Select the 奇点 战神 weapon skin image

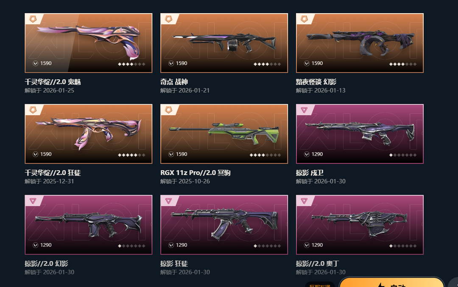[x=224, y=43]
